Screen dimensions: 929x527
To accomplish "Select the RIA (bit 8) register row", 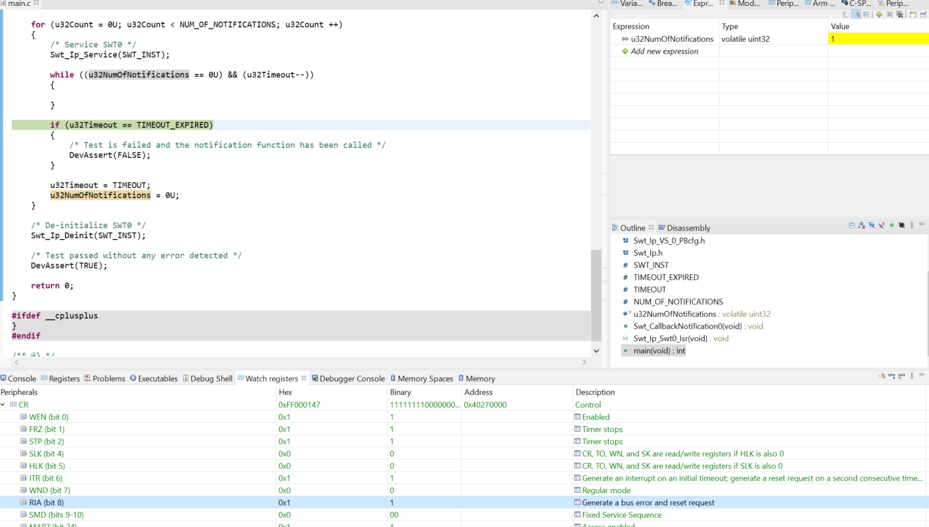I will click(x=464, y=503).
